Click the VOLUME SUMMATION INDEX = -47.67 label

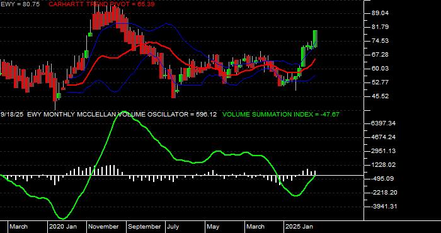pyautogui.click(x=281, y=115)
